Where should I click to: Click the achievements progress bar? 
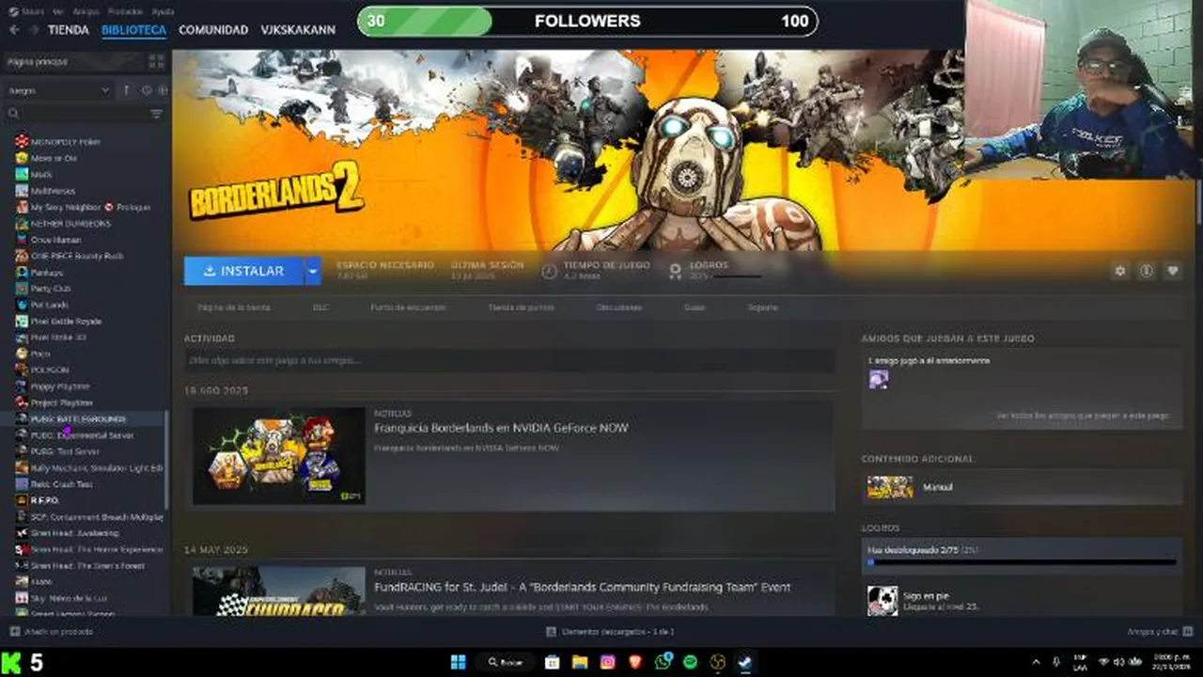1022,562
